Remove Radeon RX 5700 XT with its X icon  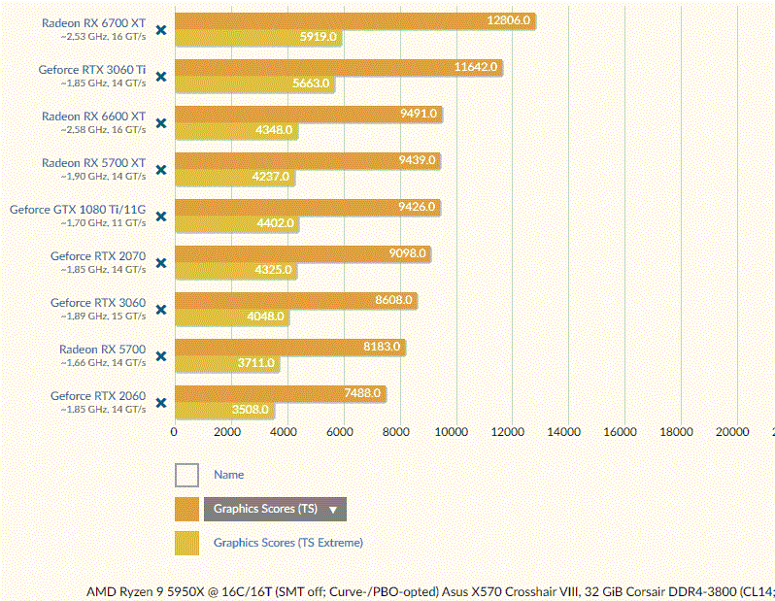pos(161,170)
